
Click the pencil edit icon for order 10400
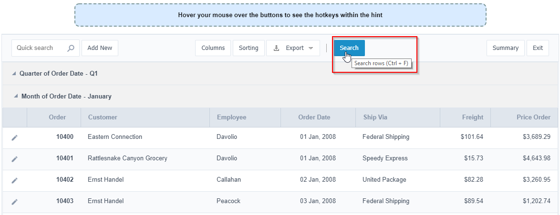click(x=14, y=137)
